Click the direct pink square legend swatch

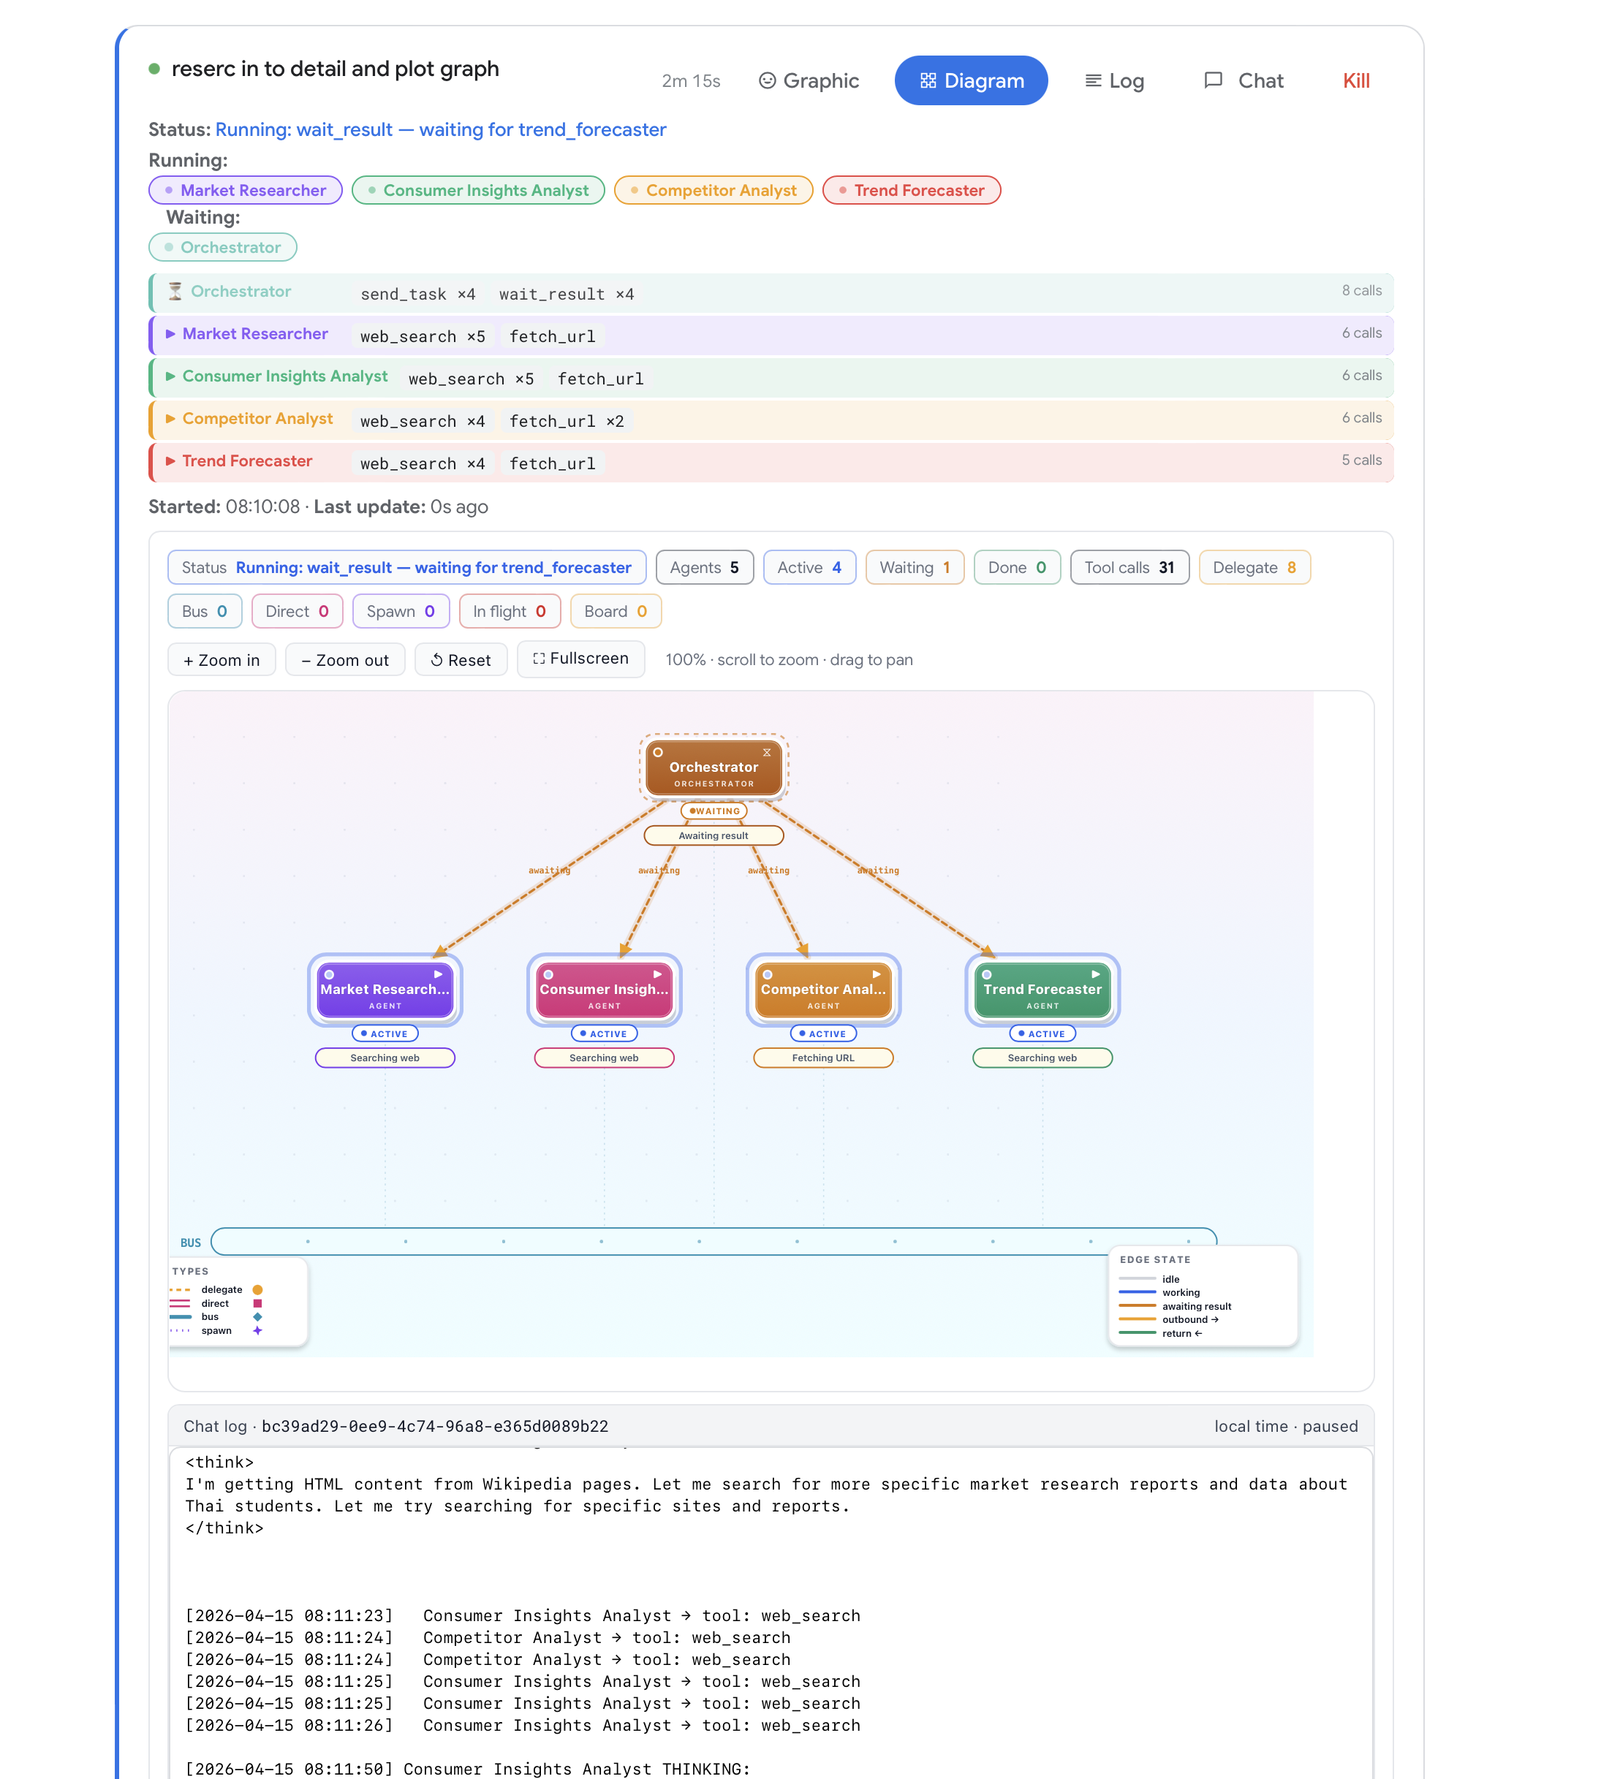[x=258, y=1303]
